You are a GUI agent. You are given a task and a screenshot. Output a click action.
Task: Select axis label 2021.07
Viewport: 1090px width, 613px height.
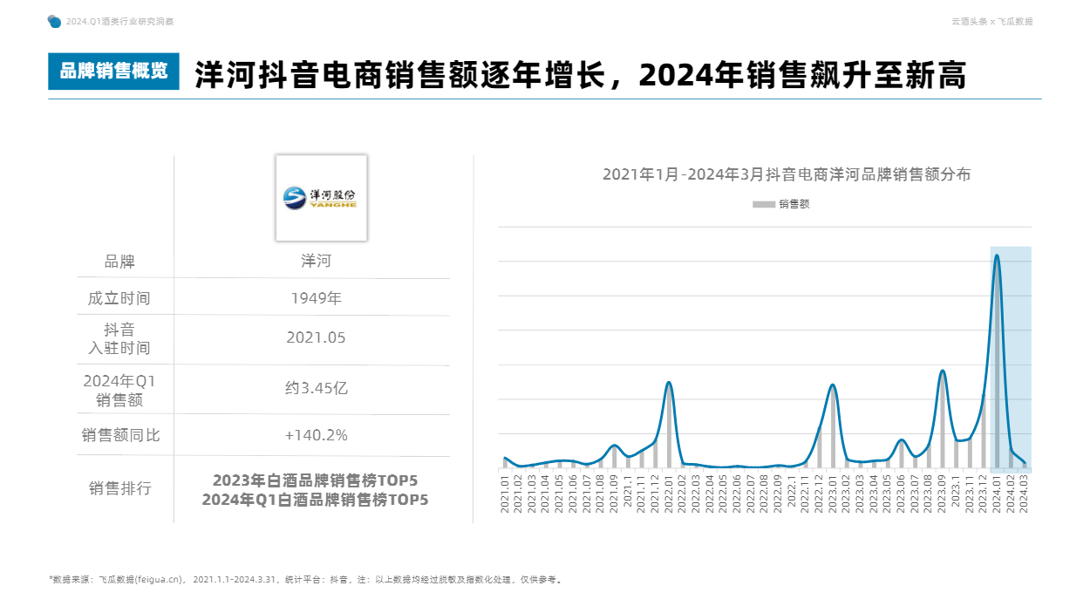(588, 494)
